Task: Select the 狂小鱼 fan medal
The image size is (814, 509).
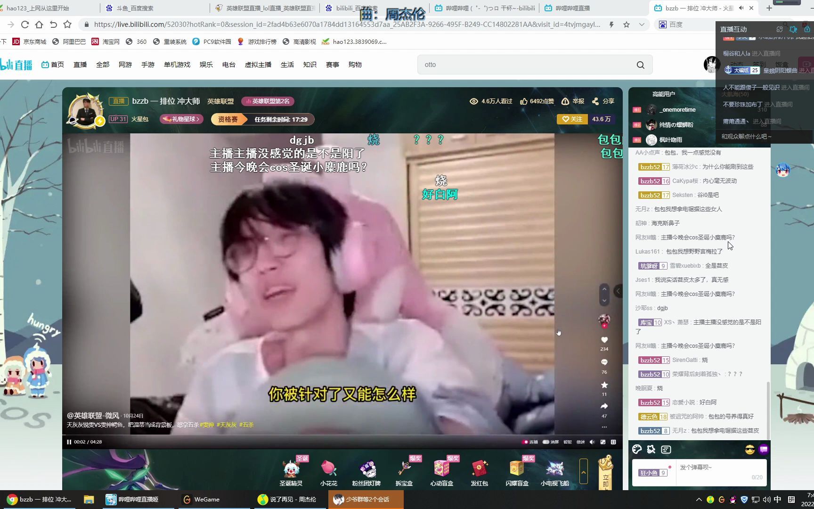Action: tap(653, 473)
